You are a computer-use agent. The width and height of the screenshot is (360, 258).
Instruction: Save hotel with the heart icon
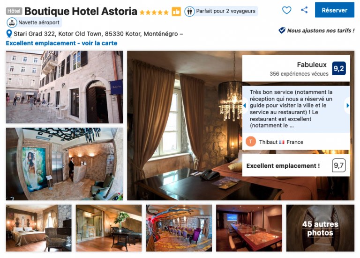[x=286, y=10]
